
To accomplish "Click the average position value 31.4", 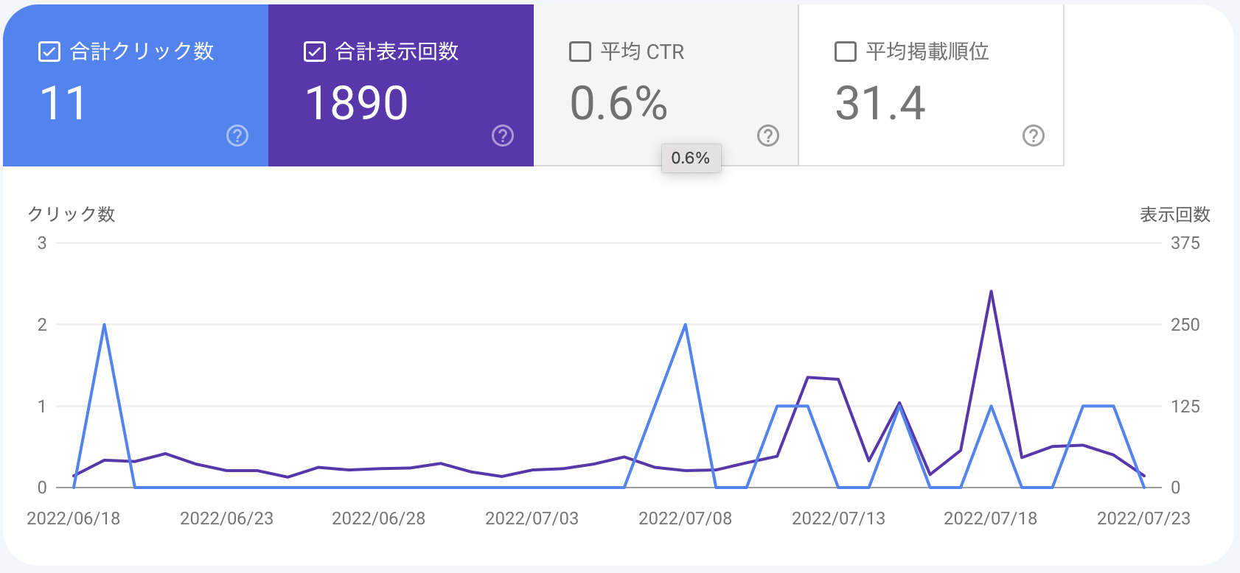I will (x=880, y=102).
